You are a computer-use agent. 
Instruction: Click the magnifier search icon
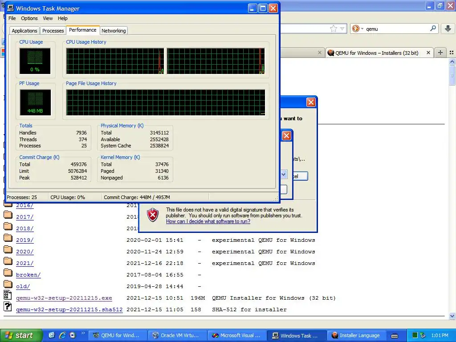(433, 28)
